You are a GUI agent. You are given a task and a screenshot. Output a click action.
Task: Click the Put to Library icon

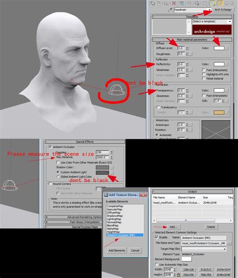tap(197, 3)
